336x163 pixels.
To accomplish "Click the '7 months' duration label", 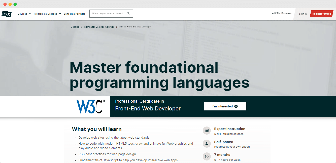I will pos(222,155).
